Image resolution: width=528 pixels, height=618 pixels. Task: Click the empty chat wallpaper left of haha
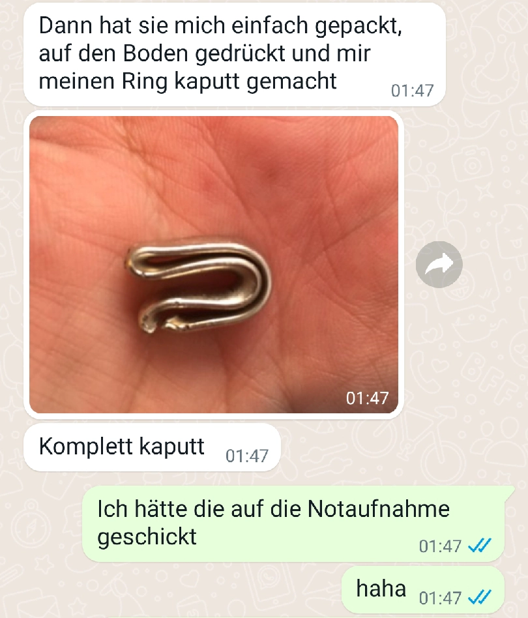(x=169, y=591)
